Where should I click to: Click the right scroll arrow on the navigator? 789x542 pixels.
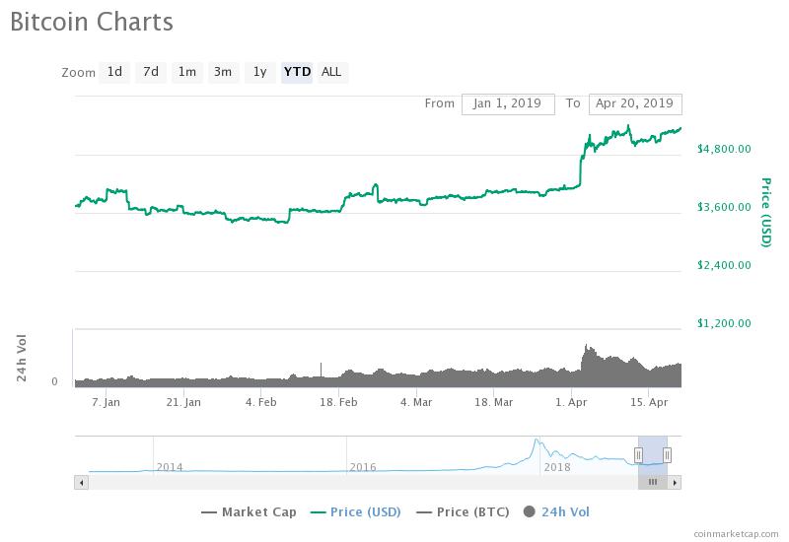pos(675,482)
